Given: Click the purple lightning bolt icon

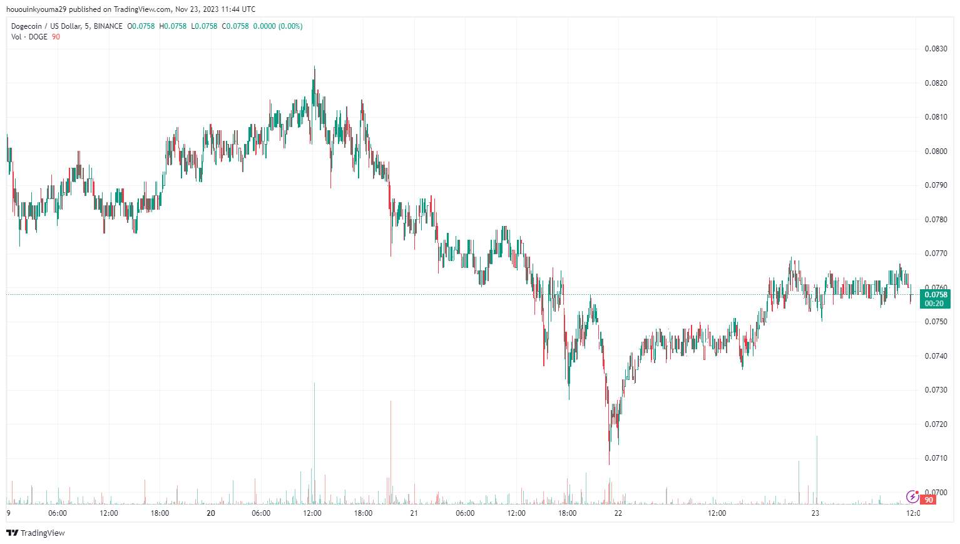Looking at the screenshot, I should pos(912,497).
